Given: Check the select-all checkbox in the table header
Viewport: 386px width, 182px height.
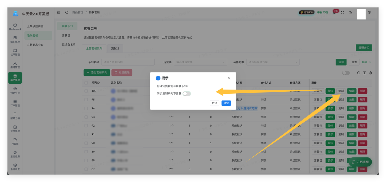Looking at the screenshot, I should pyautogui.click(x=86, y=83).
